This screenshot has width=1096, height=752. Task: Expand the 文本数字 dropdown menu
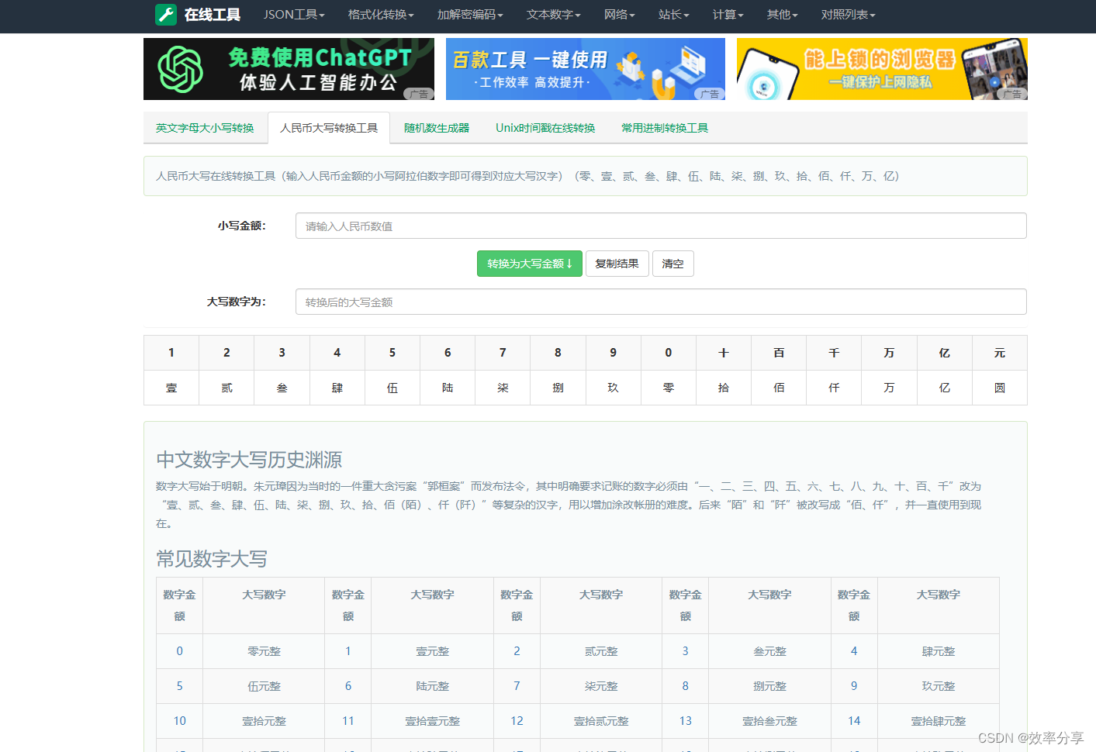pos(553,15)
